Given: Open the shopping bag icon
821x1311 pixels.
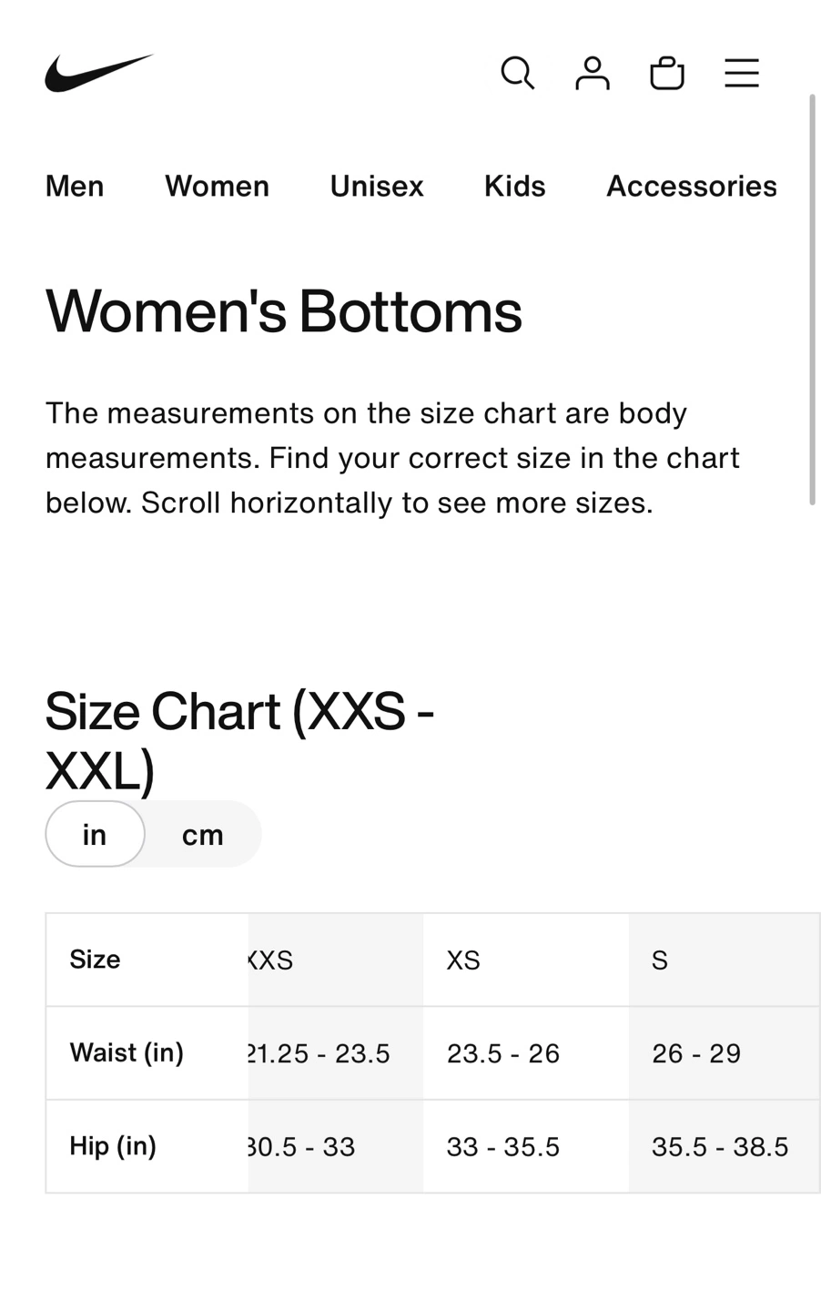Looking at the screenshot, I should tap(666, 73).
